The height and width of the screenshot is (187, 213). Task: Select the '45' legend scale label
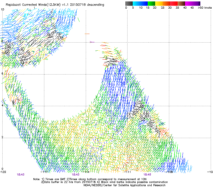tap(192, 8)
